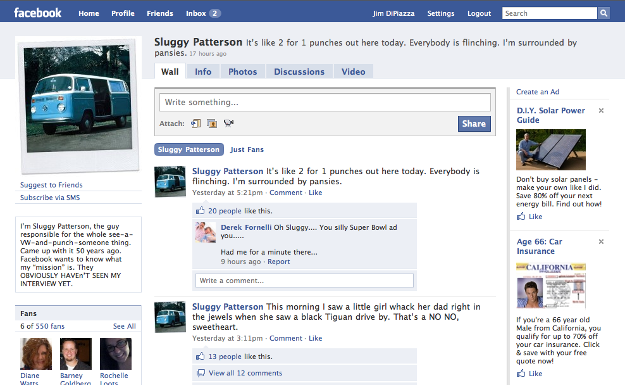The height and width of the screenshot is (385, 625).
Task: Click thumbs-up icon beside 13 people
Action: (x=200, y=356)
